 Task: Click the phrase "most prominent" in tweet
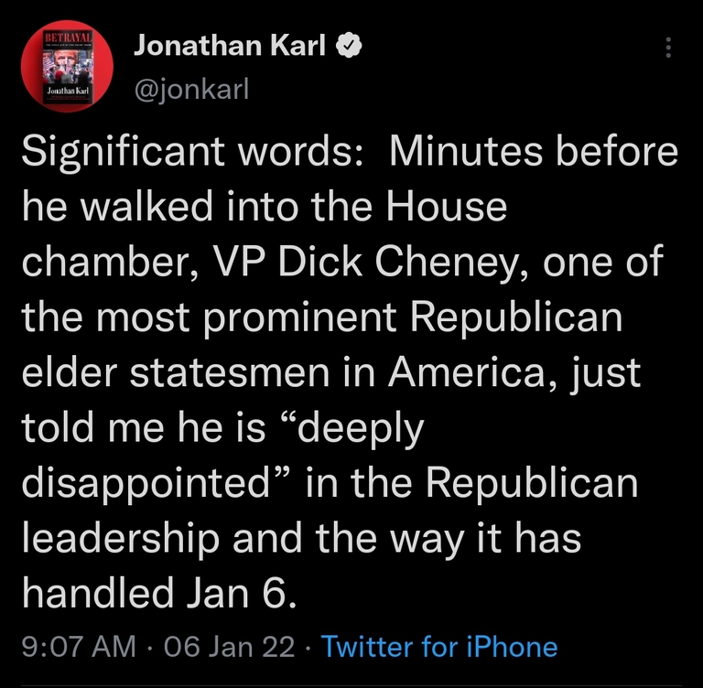(246, 317)
